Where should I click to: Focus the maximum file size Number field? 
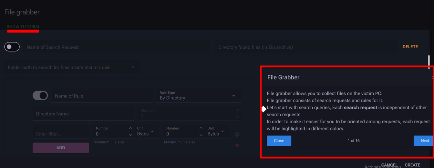click(181, 132)
